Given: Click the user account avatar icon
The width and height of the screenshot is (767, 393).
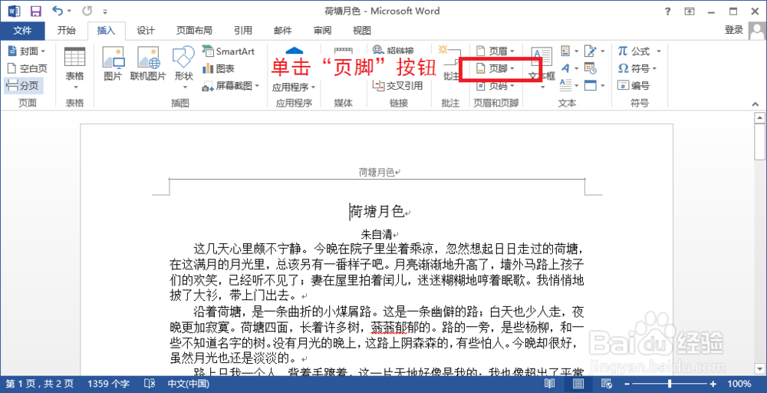Looking at the screenshot, I should tap(757, 31).
